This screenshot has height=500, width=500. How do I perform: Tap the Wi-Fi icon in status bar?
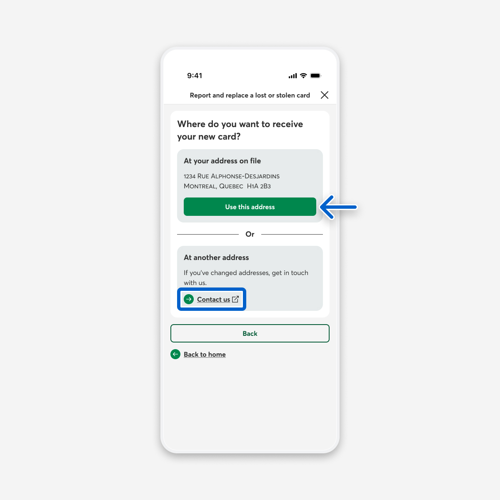point(303,75)
